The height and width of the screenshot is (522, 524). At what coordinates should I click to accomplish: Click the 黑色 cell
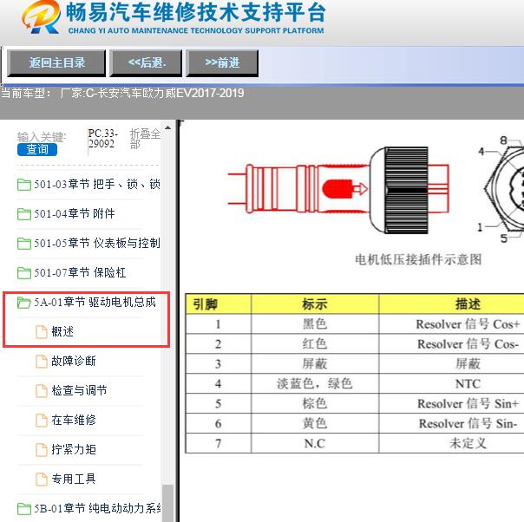pos(315,324)
